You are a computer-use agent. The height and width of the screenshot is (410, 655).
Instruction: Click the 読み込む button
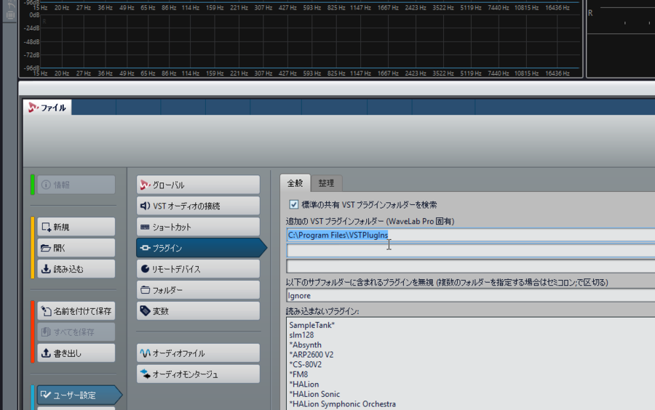pos(76,269)
